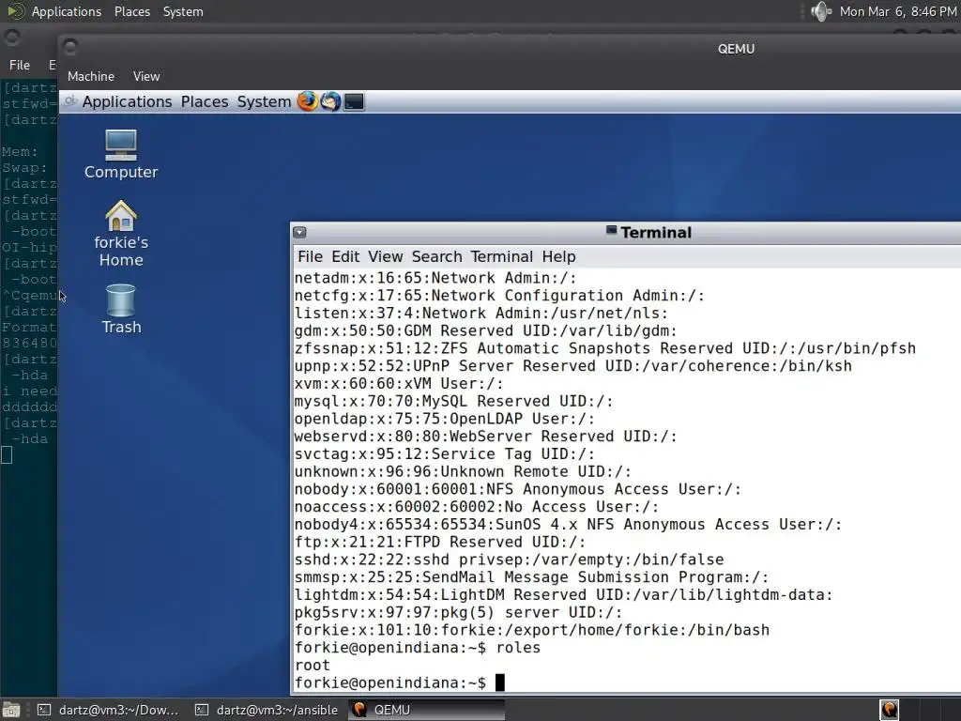Viewport: 961px width, 721px height.
Task: Open host System menu in top bar
Action: pos(183,11)
